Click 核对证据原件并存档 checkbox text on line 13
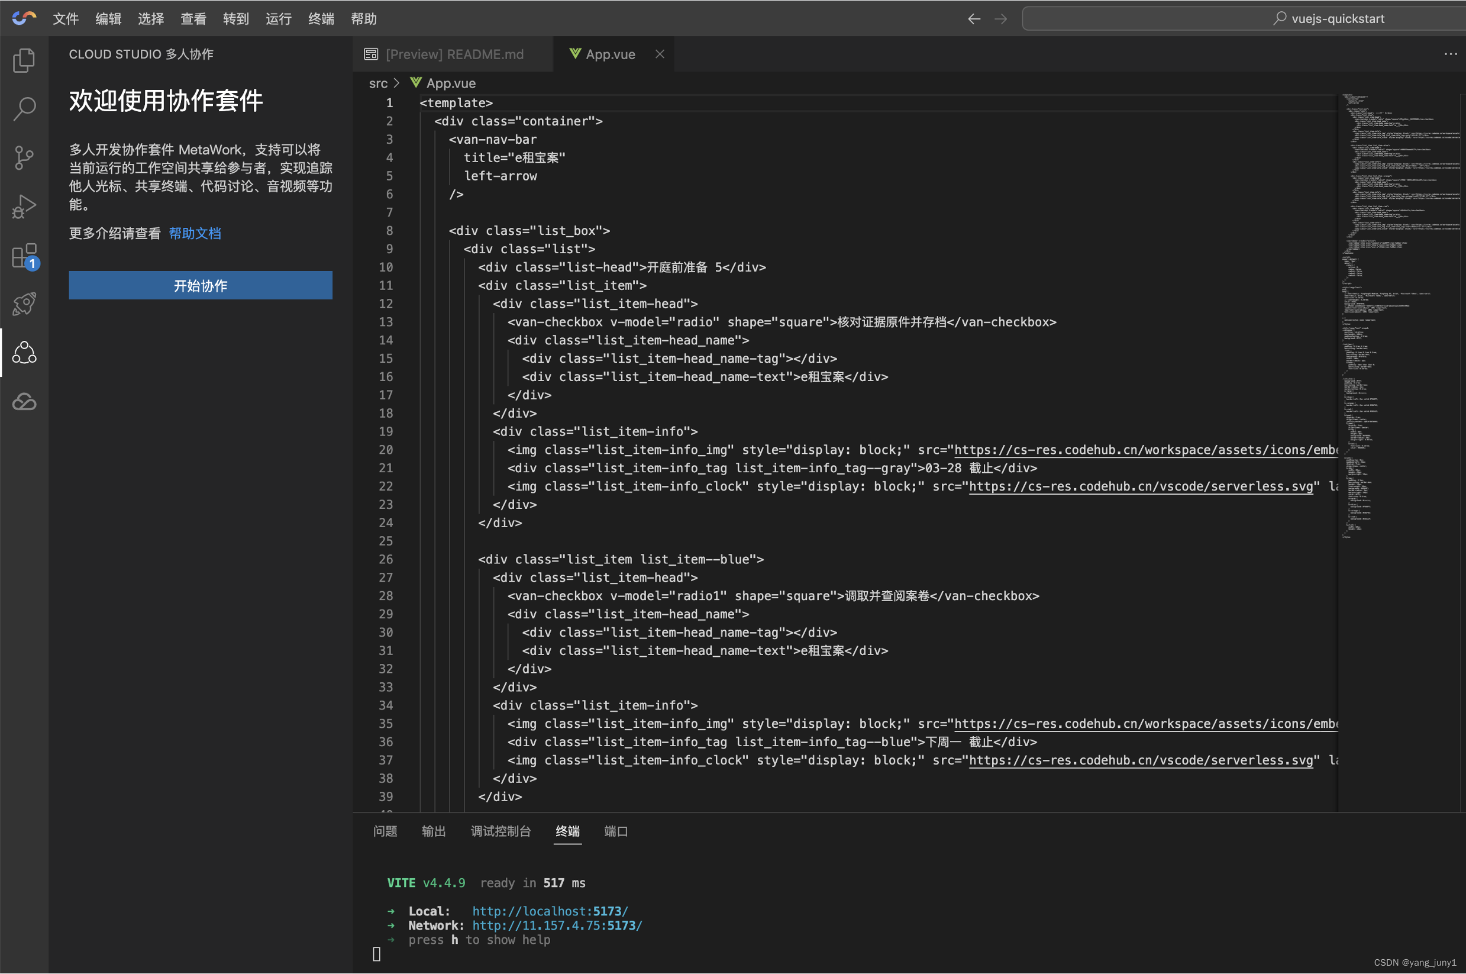 tap(892, 322)
